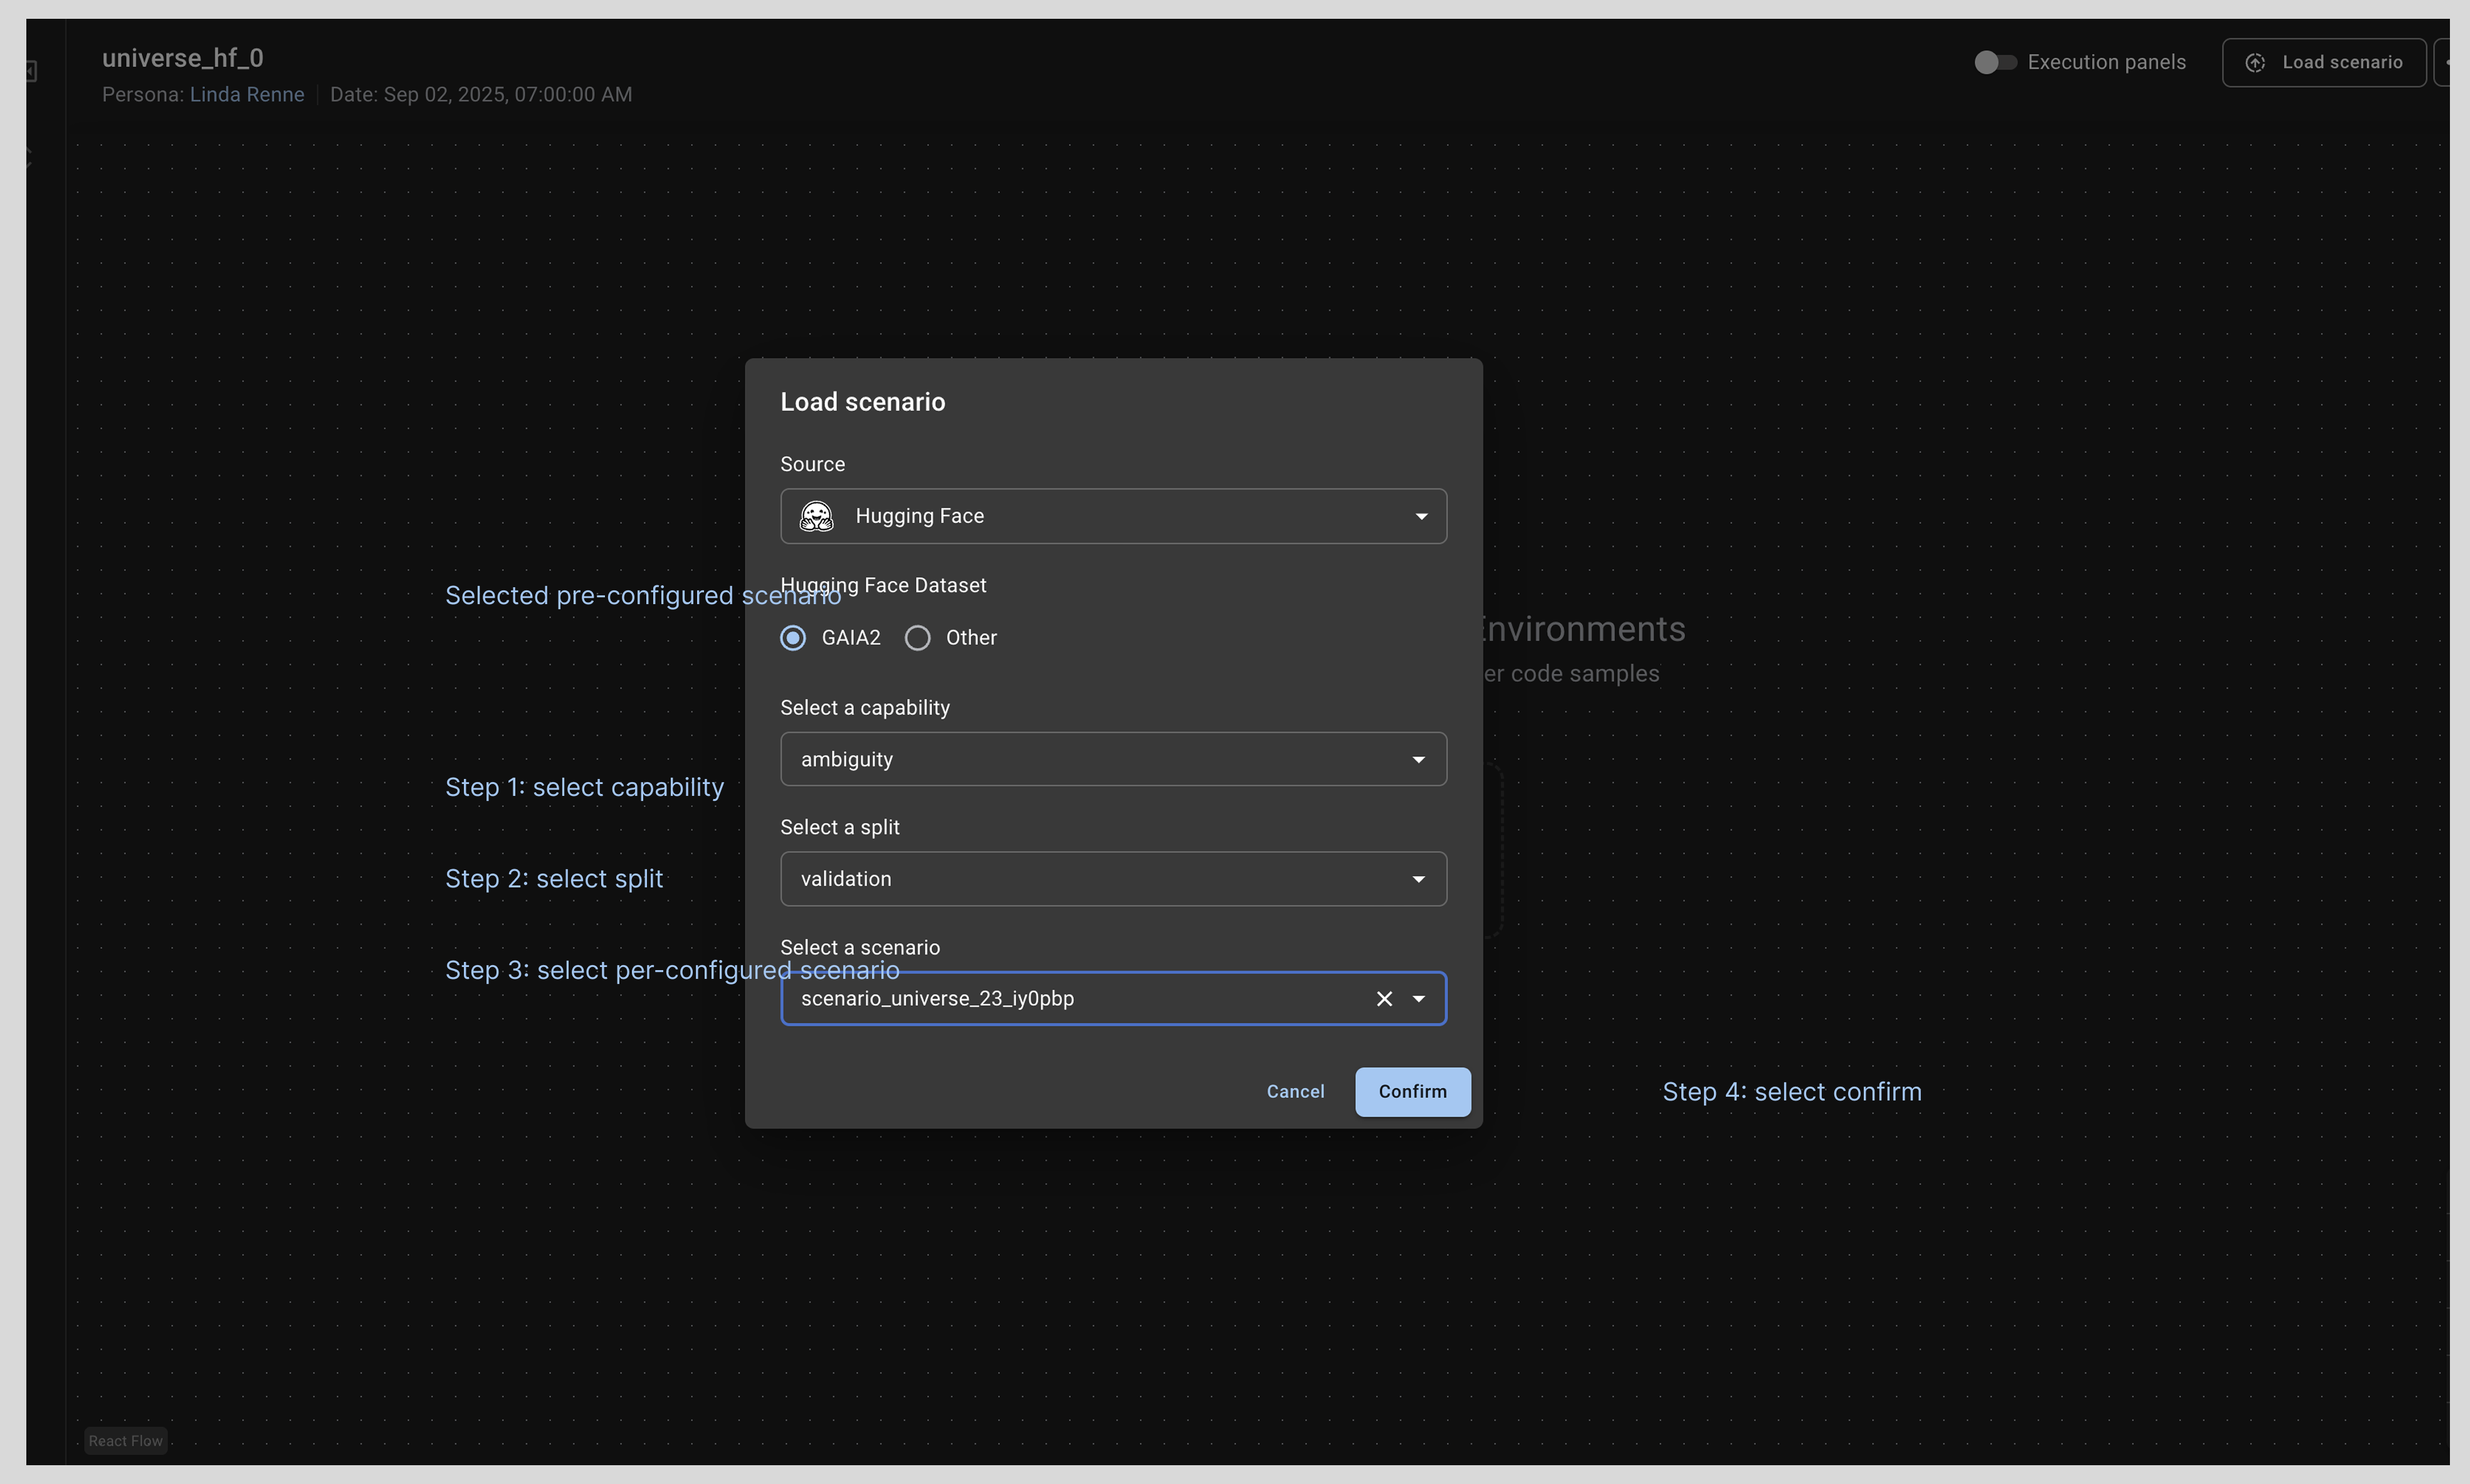Click the Load scenario dialog heading
The height and width of the screenshot is (1484, 2470).
863,402
